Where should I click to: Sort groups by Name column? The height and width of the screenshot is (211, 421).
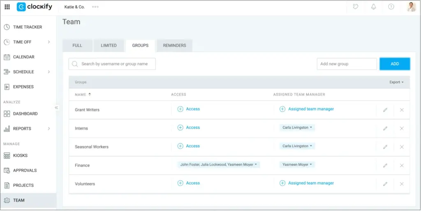point(83,94)
